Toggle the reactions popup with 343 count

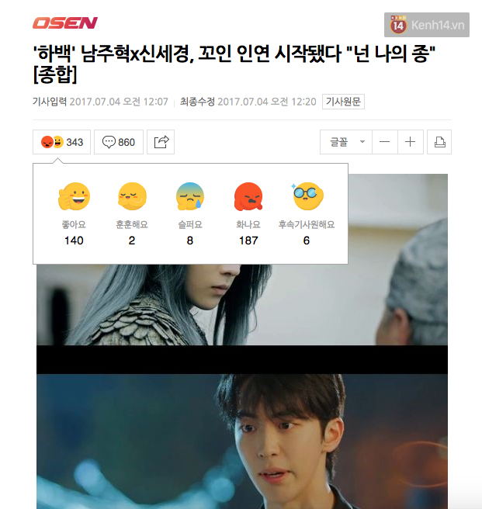tap(62, 142)
